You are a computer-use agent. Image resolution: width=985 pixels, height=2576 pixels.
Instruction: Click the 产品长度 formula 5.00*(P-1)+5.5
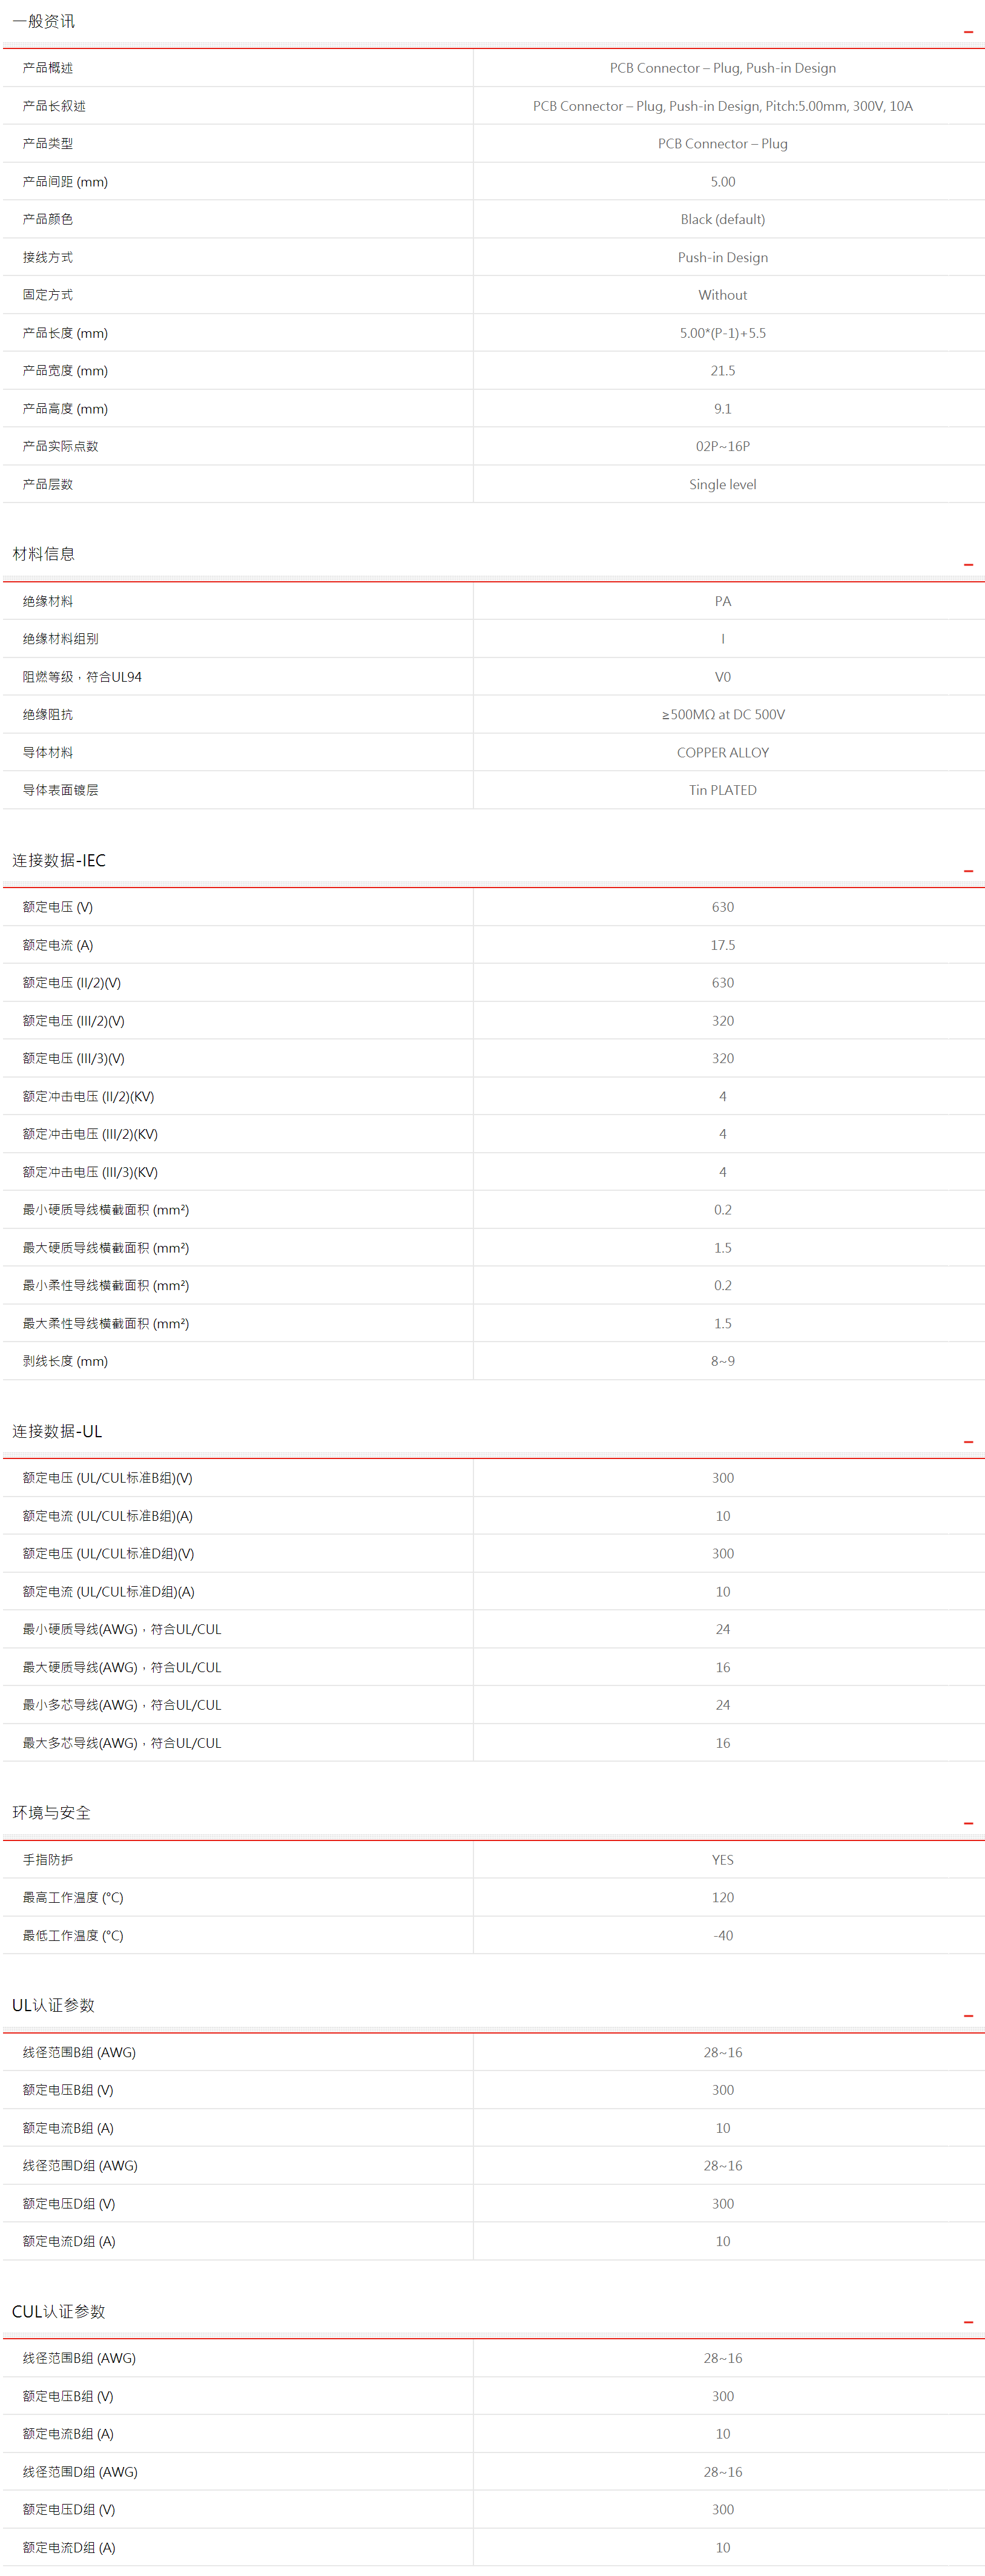pyautogui.click(x=722, y=333)
